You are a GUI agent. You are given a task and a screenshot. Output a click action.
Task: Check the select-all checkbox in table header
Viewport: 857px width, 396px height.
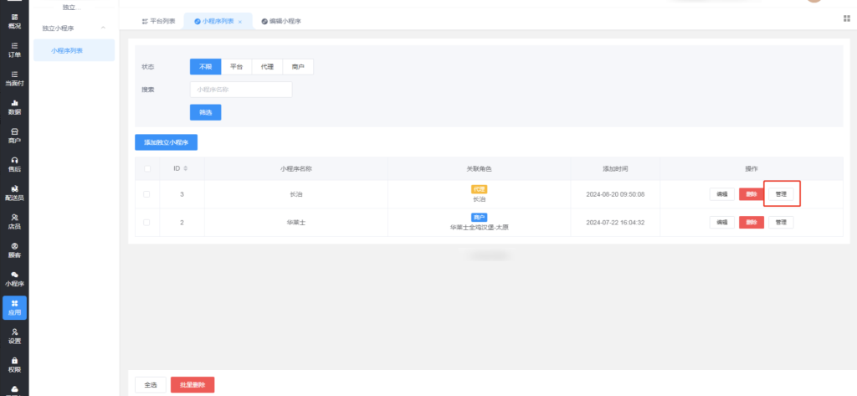(147, 168)
